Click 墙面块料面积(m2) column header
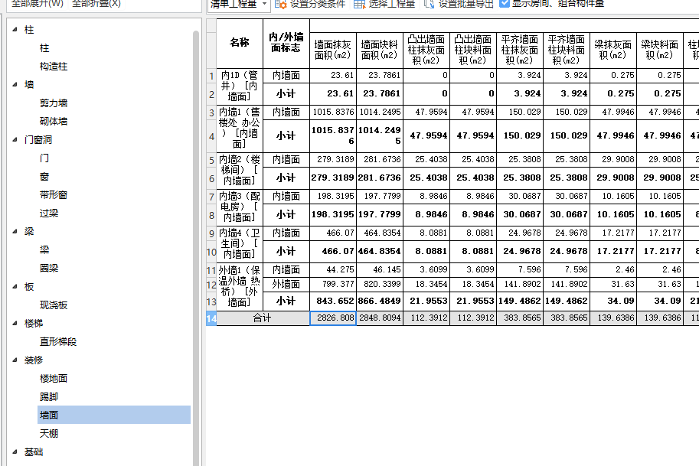The width and height of the screenshot is (699, 466). (x=380, y=51)
